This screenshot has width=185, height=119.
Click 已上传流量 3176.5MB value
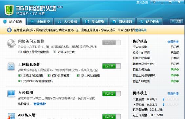[156, 115]
